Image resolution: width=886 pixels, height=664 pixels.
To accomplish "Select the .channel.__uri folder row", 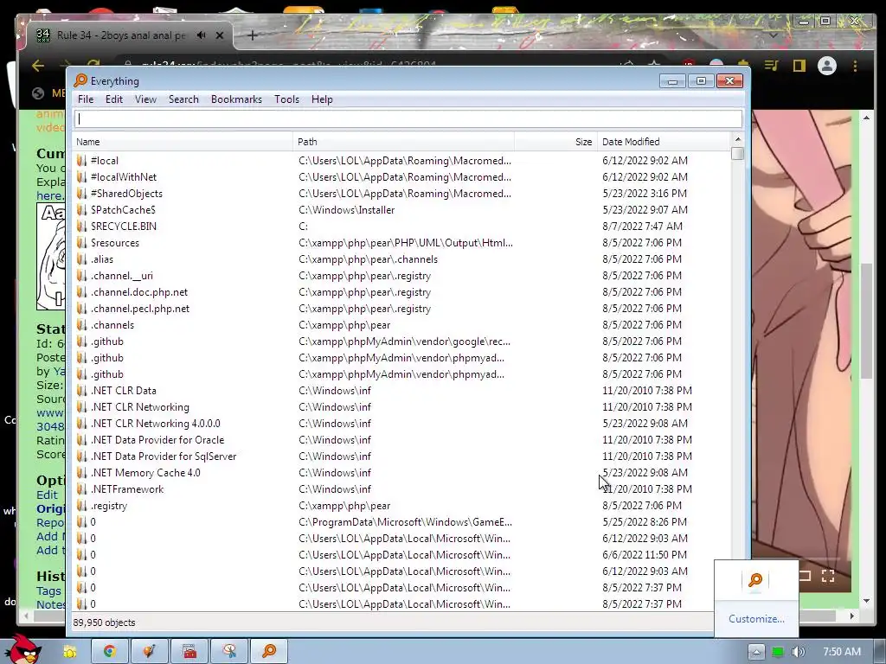I will coord(401,276).
